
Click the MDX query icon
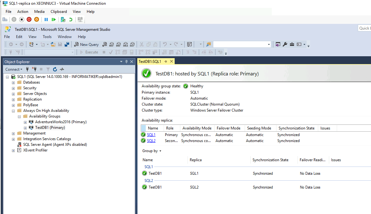(112, 44)
